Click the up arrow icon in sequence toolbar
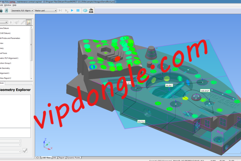241x161 pixels. click(x=11, y=22)
